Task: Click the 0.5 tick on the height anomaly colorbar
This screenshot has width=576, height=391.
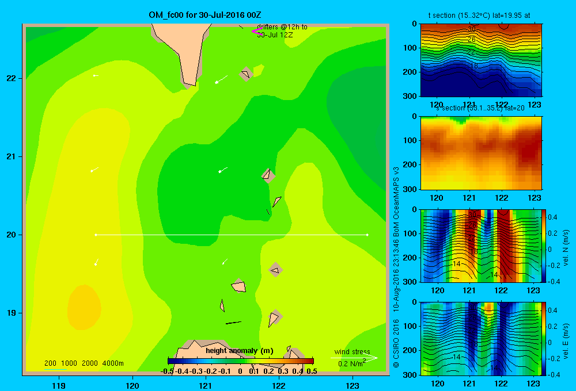Action: (x=312, y=371)
